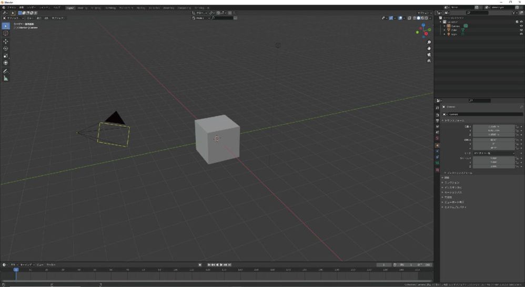Open the ファイル menu
Viewport: 525px width, 287px height.
[12, 7]
